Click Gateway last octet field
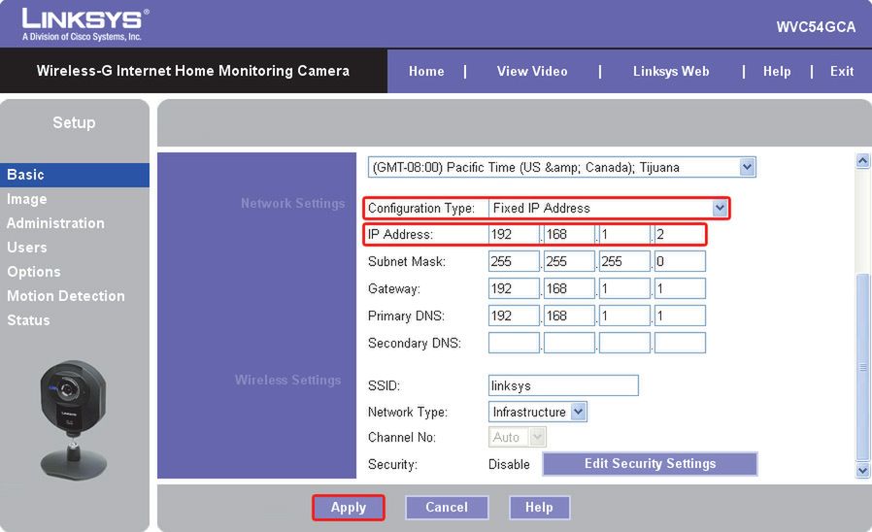 pos(680,288)
